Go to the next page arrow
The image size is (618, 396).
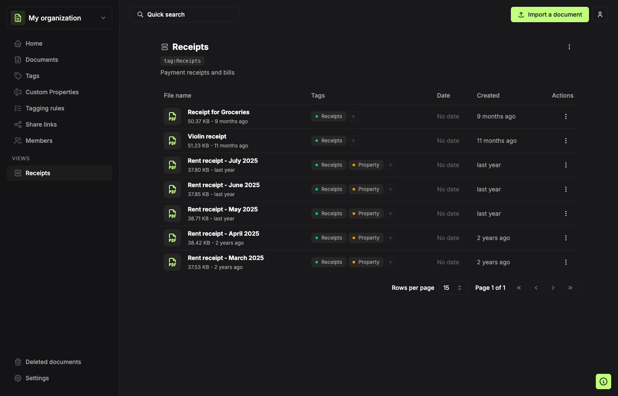[x=553, y=288]
